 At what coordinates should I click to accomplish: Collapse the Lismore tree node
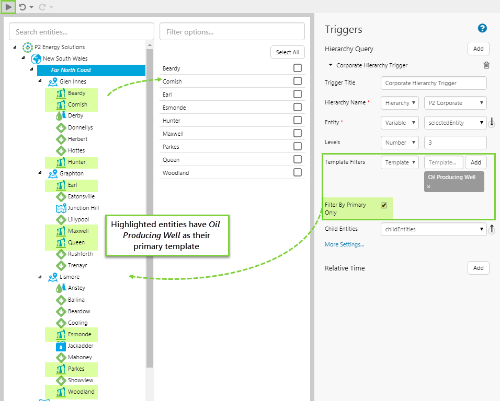click(x=40, y=277)
